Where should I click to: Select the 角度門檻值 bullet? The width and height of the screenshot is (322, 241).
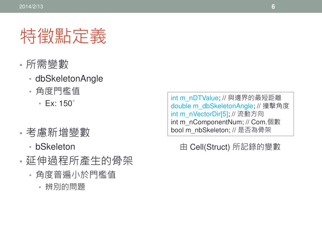point(58,91)
